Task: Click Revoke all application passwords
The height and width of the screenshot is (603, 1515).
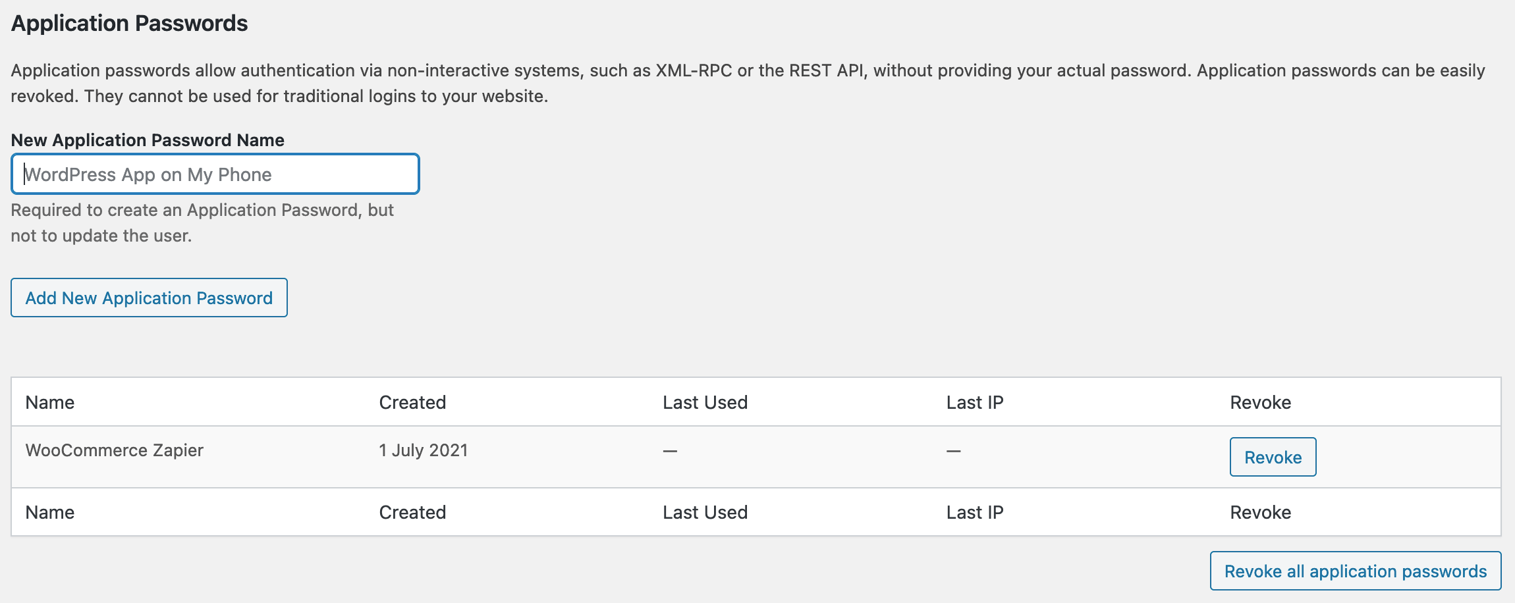Action: pyautogui.click(x=1355, y=571)
